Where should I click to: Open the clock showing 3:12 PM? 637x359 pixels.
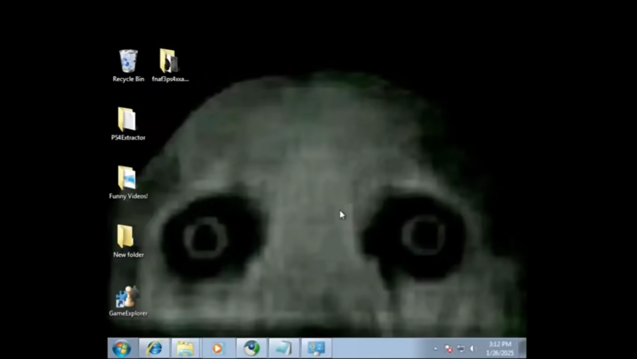(x=500, y=349)
